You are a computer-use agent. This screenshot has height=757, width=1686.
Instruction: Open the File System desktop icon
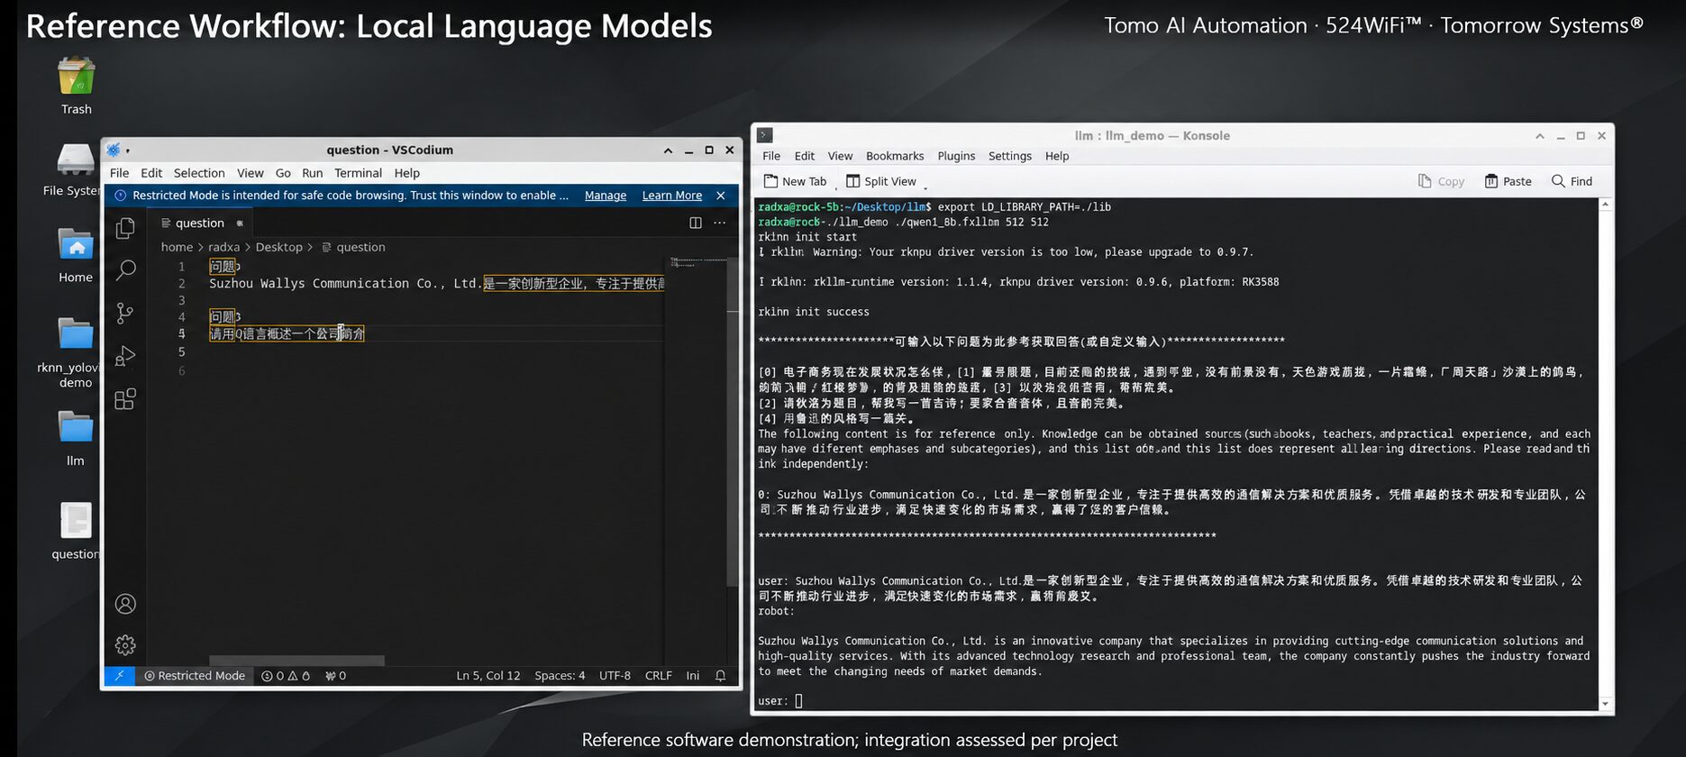(x=72, y=169)
